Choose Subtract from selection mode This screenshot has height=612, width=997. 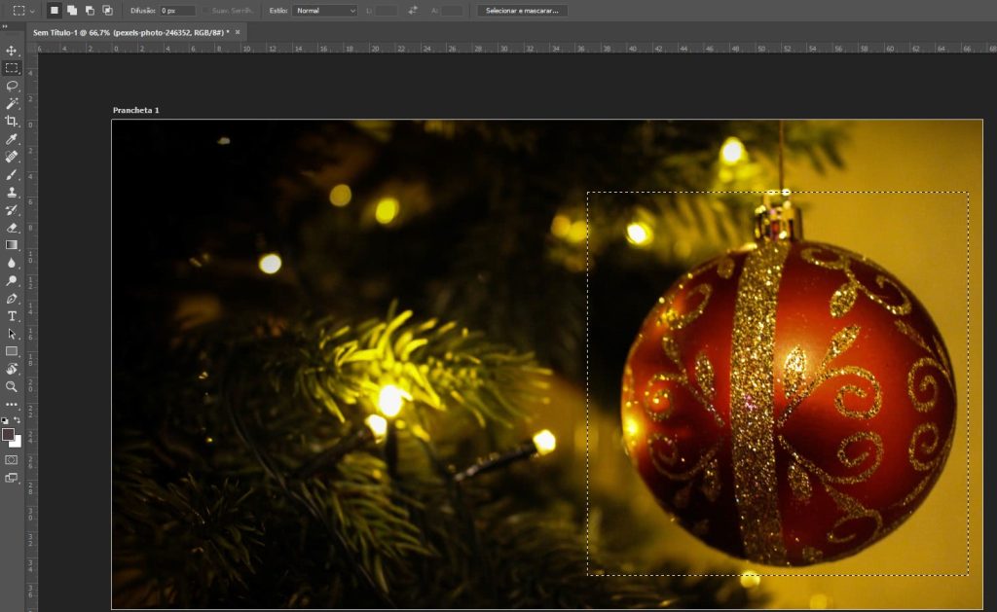[x=90, y=10]
